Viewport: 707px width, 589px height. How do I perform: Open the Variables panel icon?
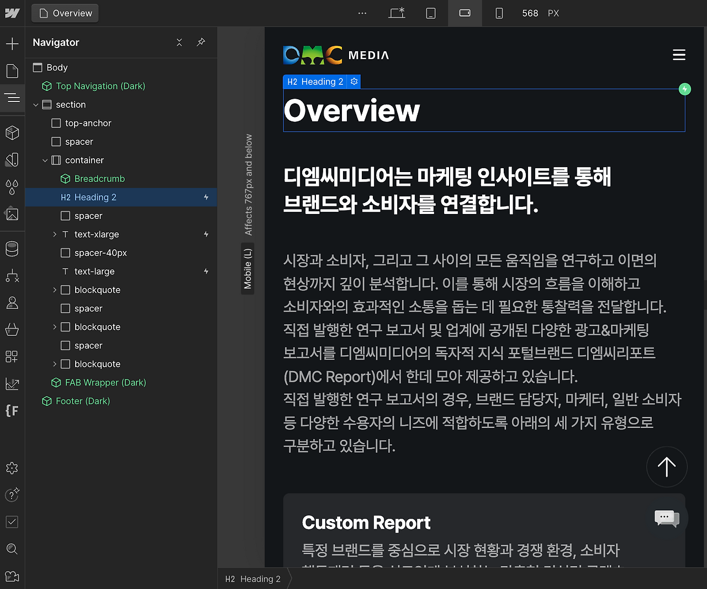pos(12,159)
